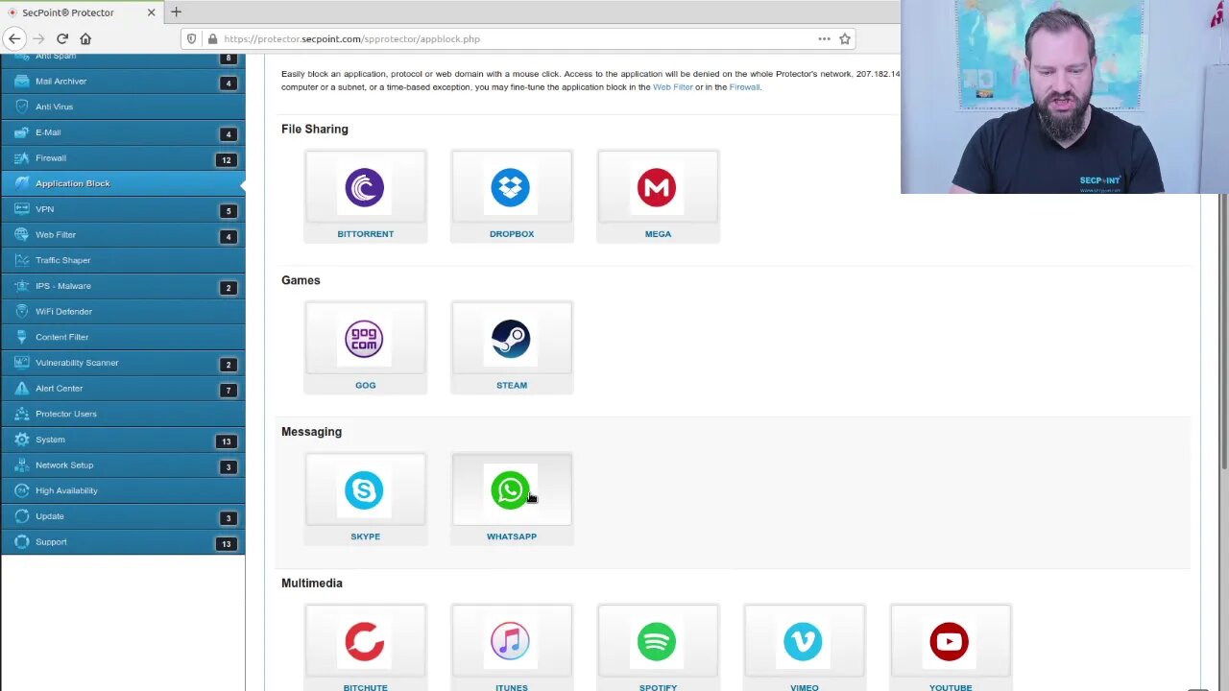Click the BitChute multimedia icon
Viewport: 1229px width, 691px height.
pyautogui.click(x=365, y=642)
